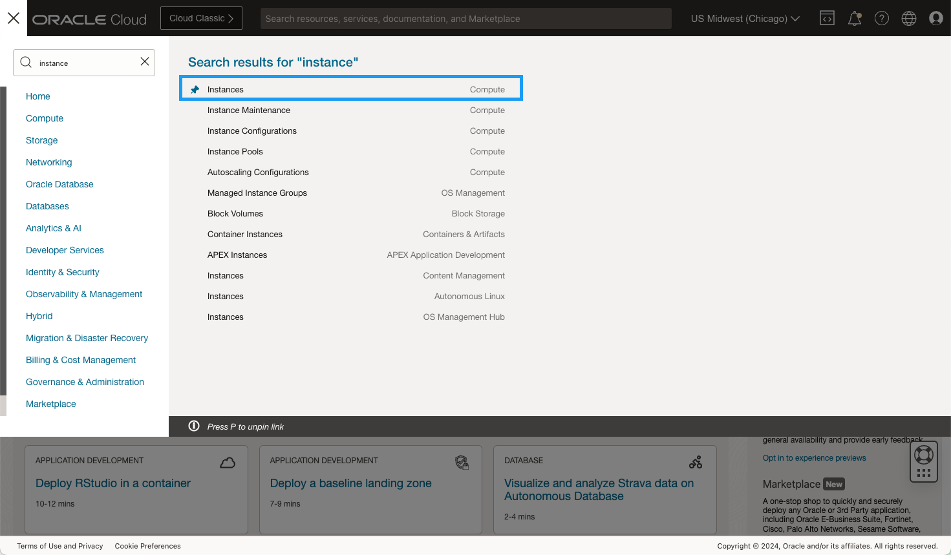
Task: Select Networking in the navigation menu
Action: [x=48, y=162]
